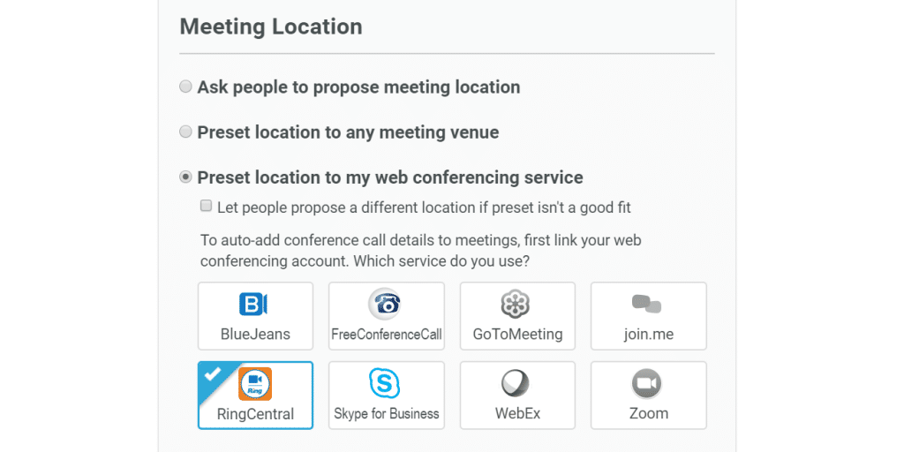Image resolution: width=904 pixels, height=452 pixels.
Task: Enable Let people propose a different location
Action: (x=207, y=206)
